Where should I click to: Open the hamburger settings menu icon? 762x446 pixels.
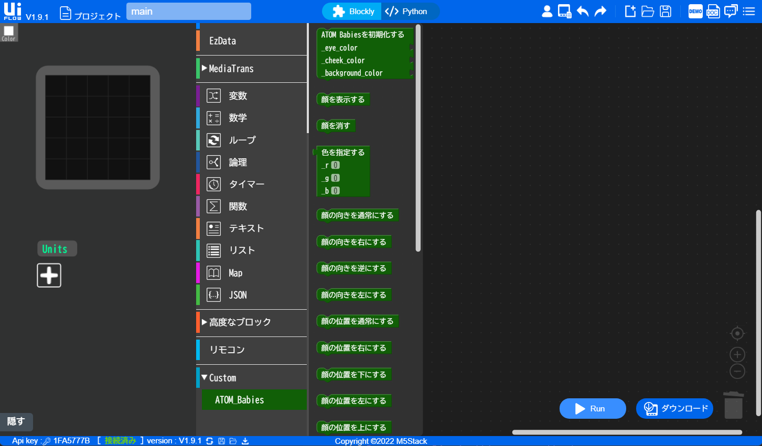click(749, 11)
